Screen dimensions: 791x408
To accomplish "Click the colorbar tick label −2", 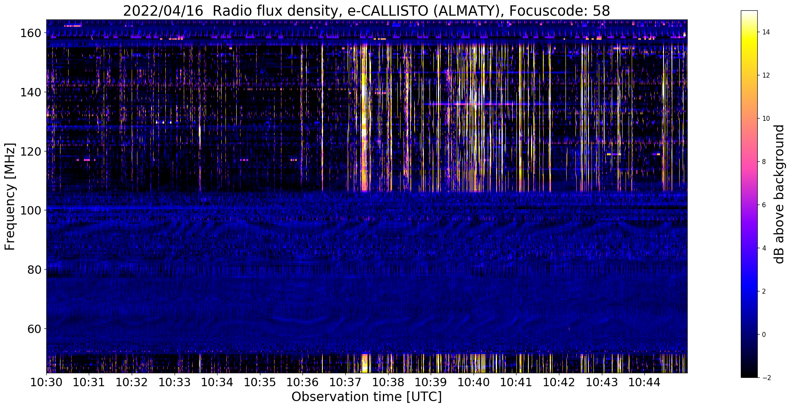I will click(x=766, y=378).
